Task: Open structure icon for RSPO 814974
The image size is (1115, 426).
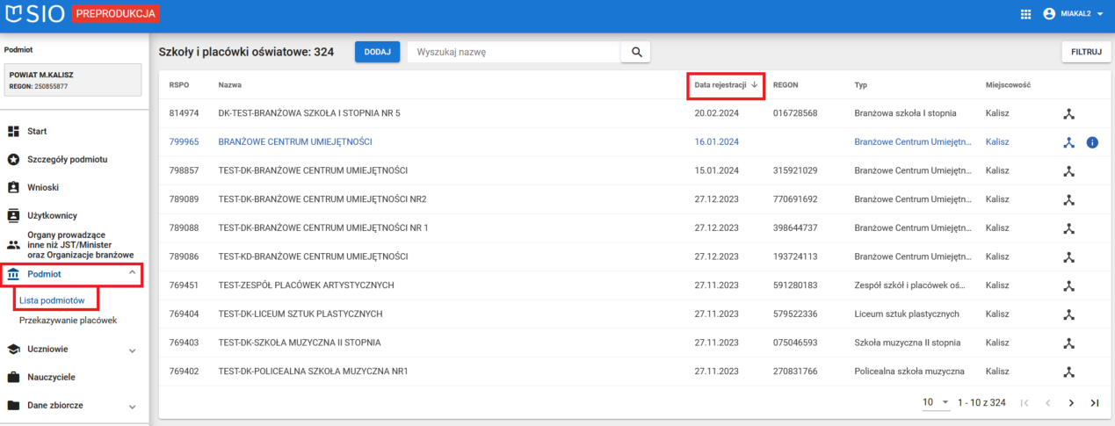Action: pos(1068,113)
